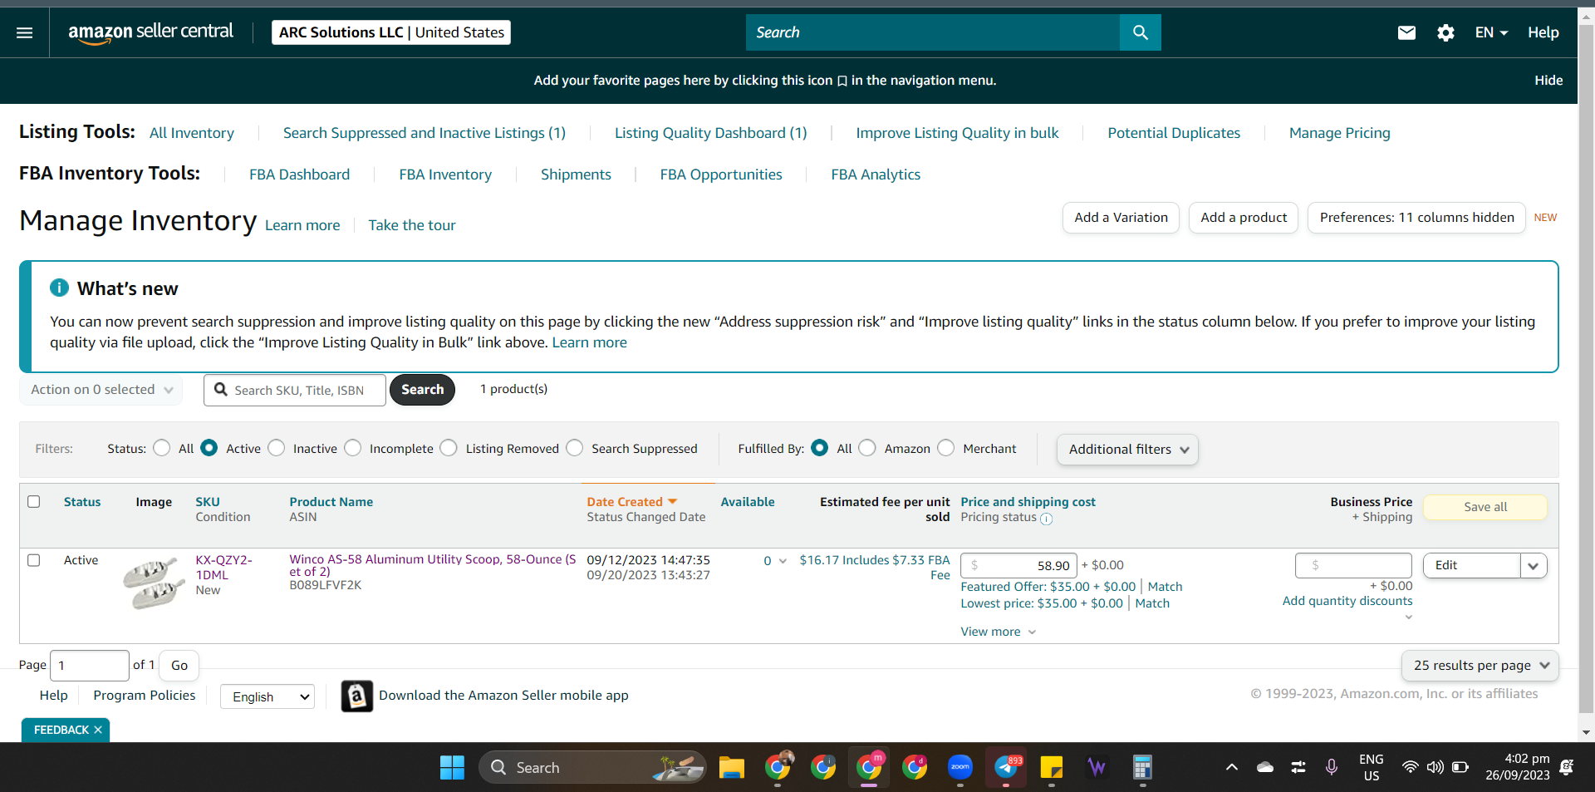Click the info icon next to Pricing status
The image size is (1595, 792).
click(x=1047, y=519)
